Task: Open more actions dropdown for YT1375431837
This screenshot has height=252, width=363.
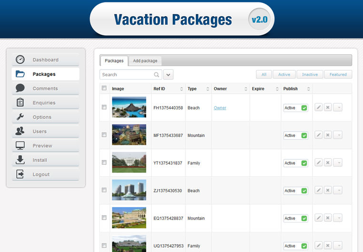Action: coord(338,162)
